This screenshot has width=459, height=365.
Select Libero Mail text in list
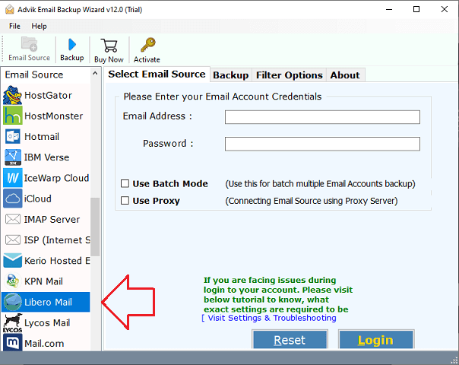(x=48, y=302)
